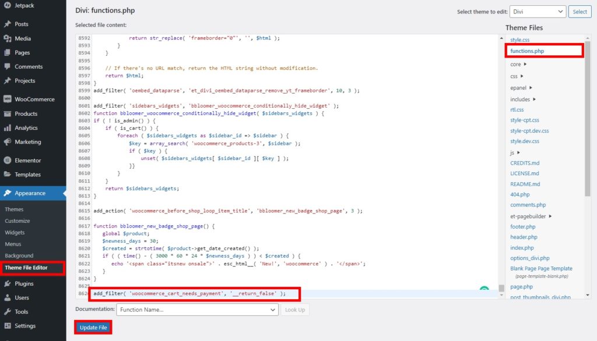
Task: Click the Users icon in sidebar
Action: [x=7, y=298]
